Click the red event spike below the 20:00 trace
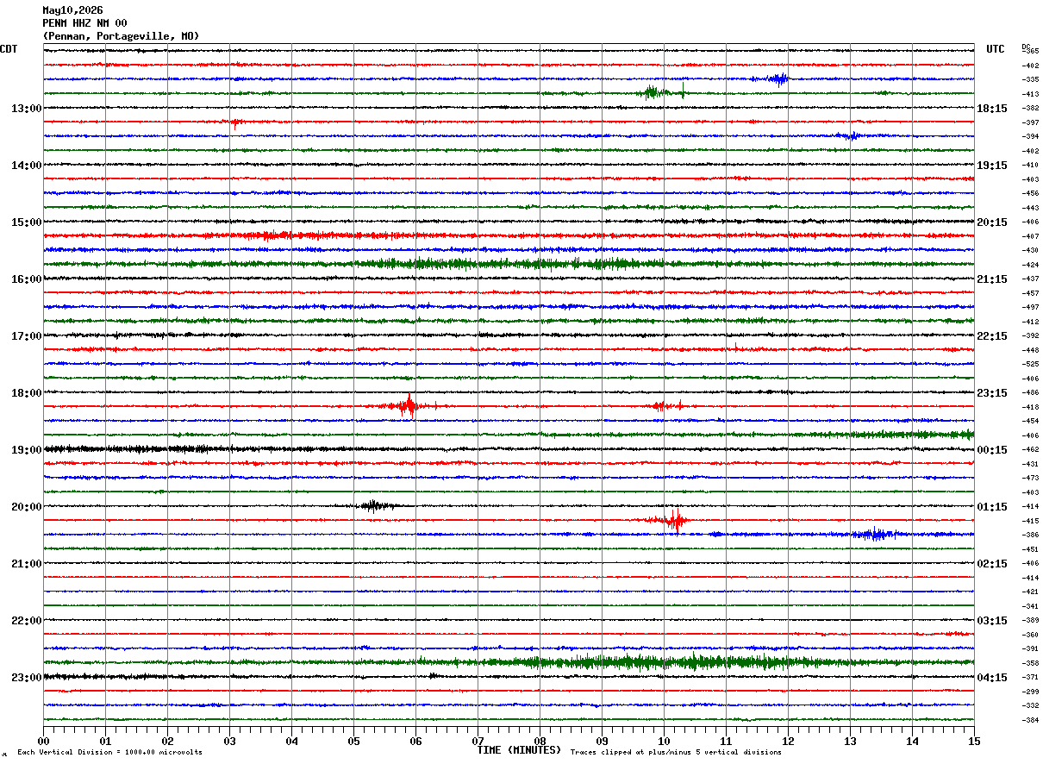Viewport: 1043px width, 764px height. (674, 519)
